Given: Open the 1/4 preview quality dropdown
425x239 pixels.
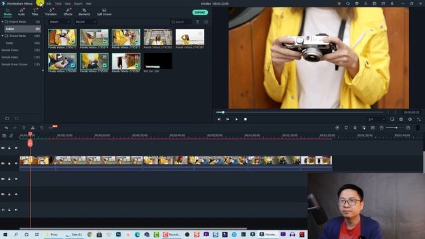Looking at the screenshot, I should pyautogui.click(x=377, y=119).
